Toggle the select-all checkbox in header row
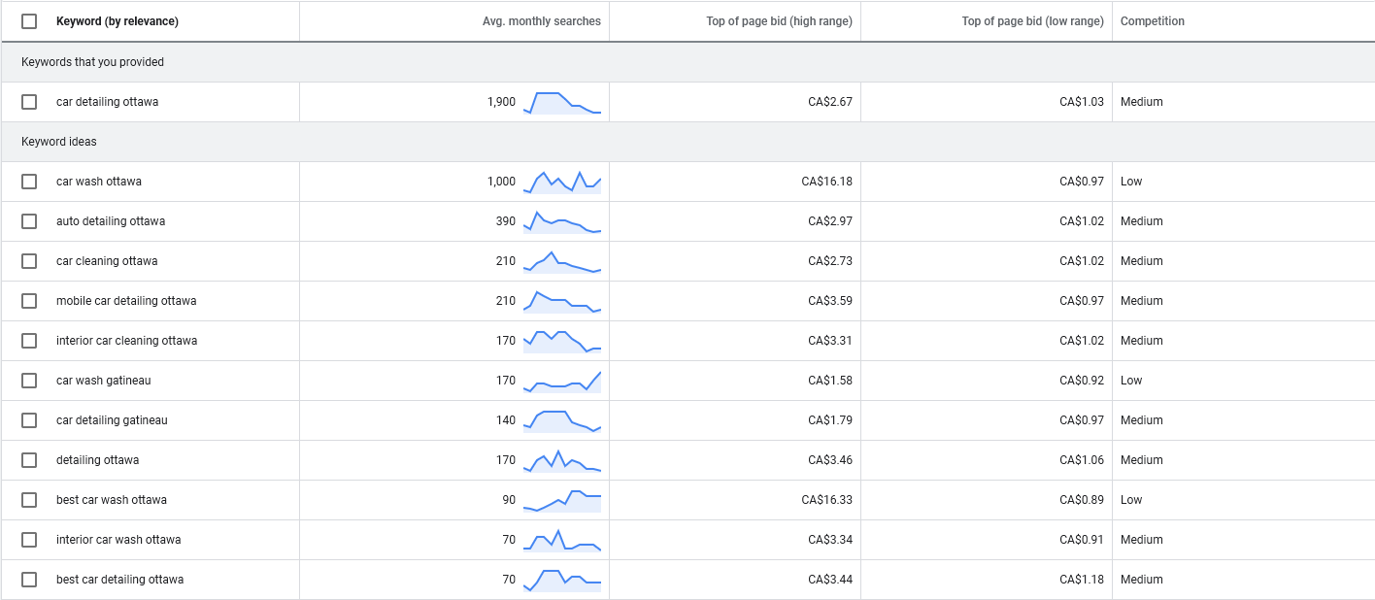Image resolution: width=1375 pixels, height=600 pixels. pyautogui.click(x=29, y=21)
